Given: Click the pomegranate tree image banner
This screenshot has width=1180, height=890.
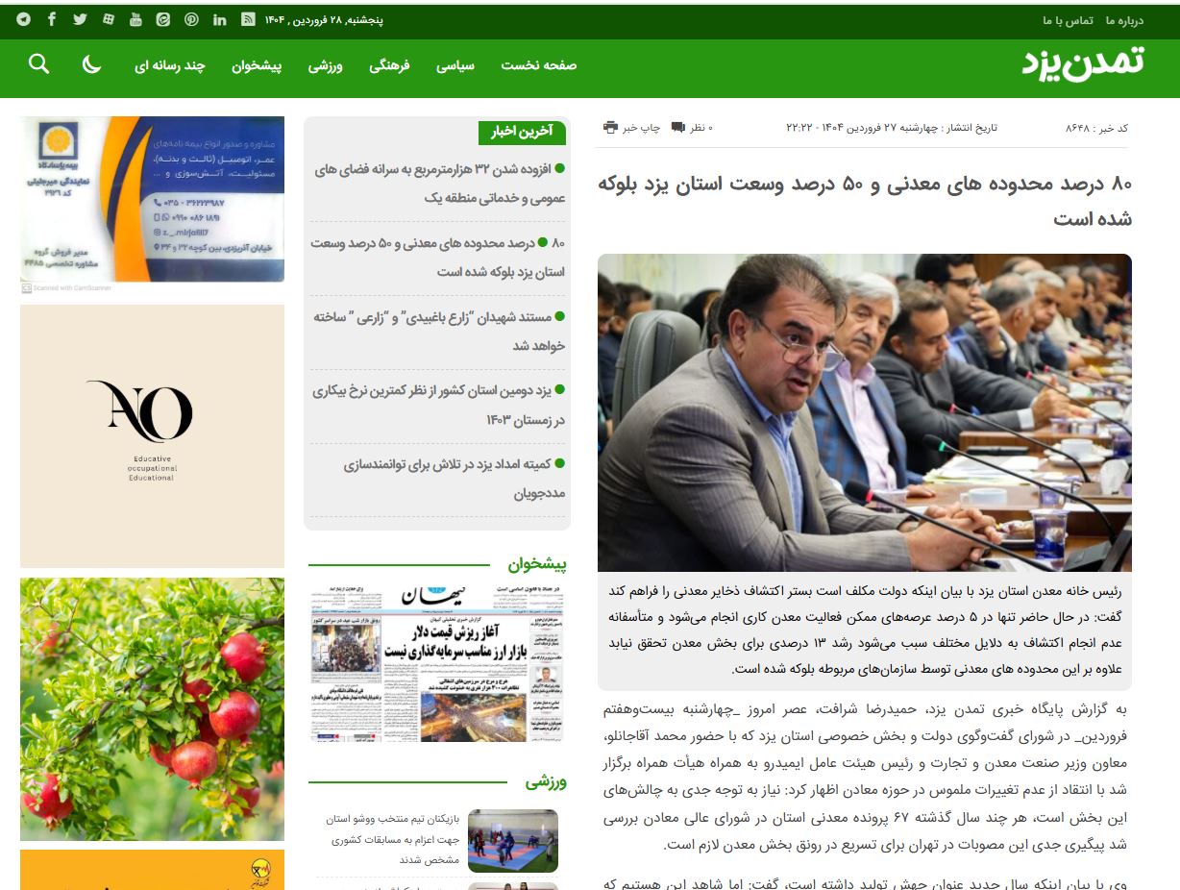Looking at the screenshot, I should click(152, 709).
